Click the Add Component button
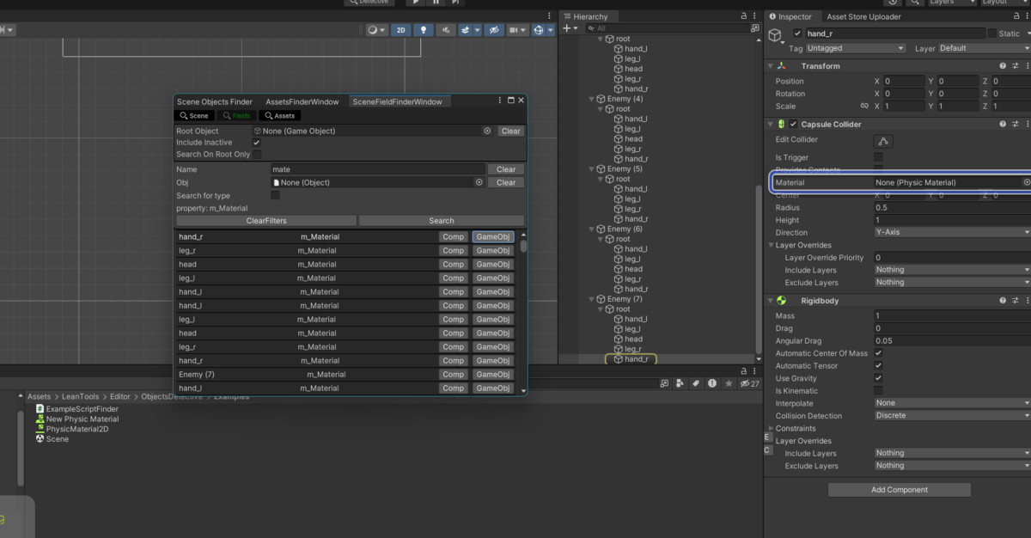Image resolution: width=1031 pixels, height=538 pixels. tap(899, 490)
